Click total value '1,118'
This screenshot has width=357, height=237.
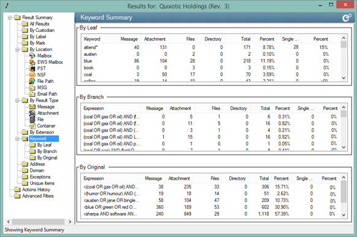[x=263, y=214]
